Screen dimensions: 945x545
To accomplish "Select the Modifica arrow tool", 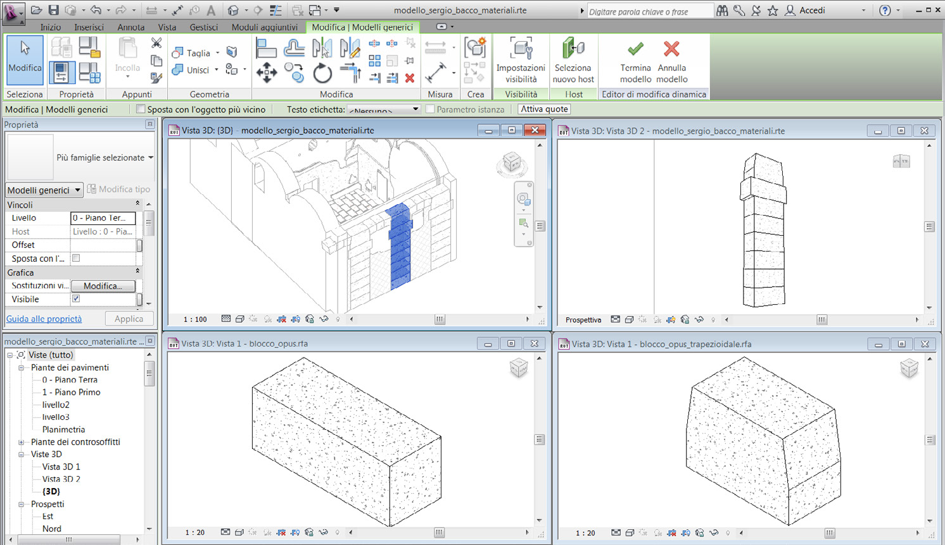I will pyautogui.click(x=25, y=60).
